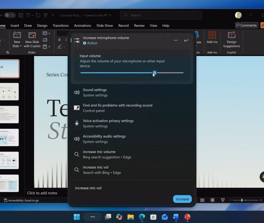264x223 pixels.
Task: Click the Reset slide icon
Action: [x=45, y=40]
